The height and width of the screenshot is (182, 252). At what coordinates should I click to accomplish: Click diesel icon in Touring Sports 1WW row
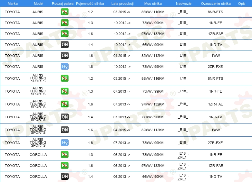tap(64, 130)
